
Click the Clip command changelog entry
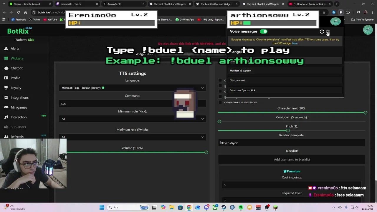(x=285, y=80)
